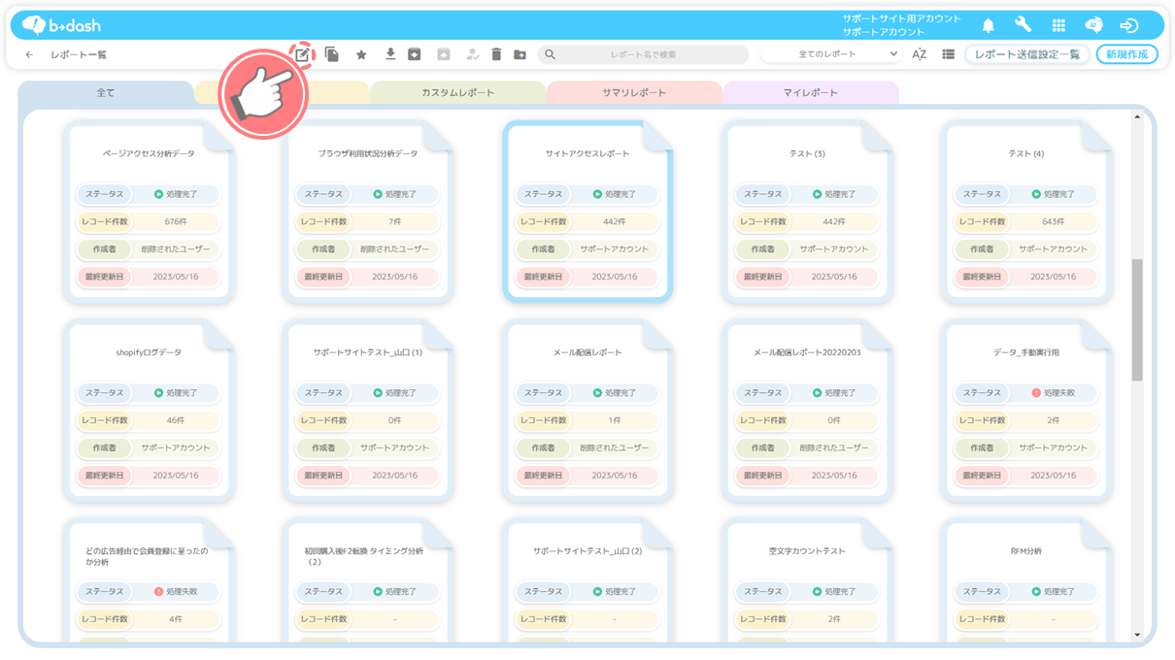This screenshot has width=1175, height=660.
Task: Click red failure icon on どの広告経由 card
Action: click(159, 591)
